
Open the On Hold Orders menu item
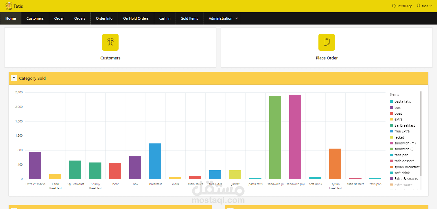[x=136, y=18]
